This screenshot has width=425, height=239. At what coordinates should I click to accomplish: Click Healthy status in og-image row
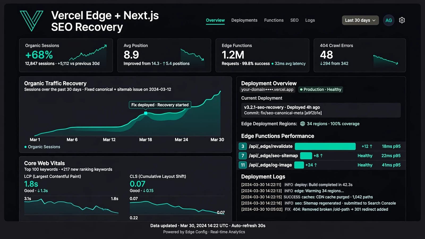[365, 165]
